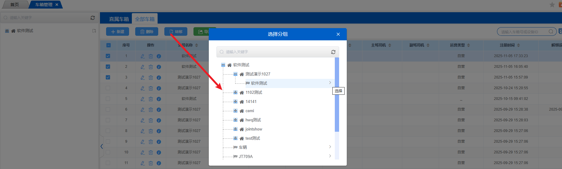Click the sidebar collapse arrow handle
Viewport: 562px width, 169px height.
click(101, 146)
